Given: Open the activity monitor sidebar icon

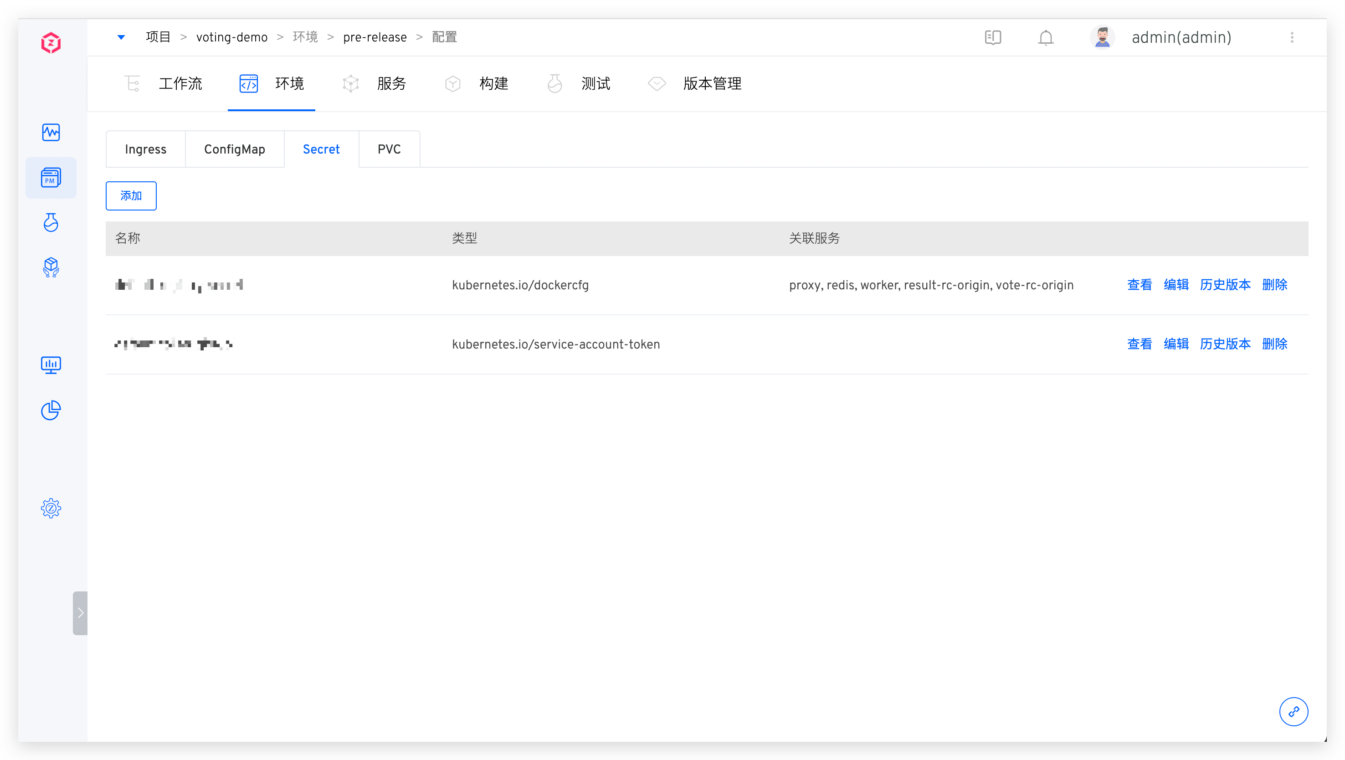Looking at the screenshot, I should click(51, 132).
